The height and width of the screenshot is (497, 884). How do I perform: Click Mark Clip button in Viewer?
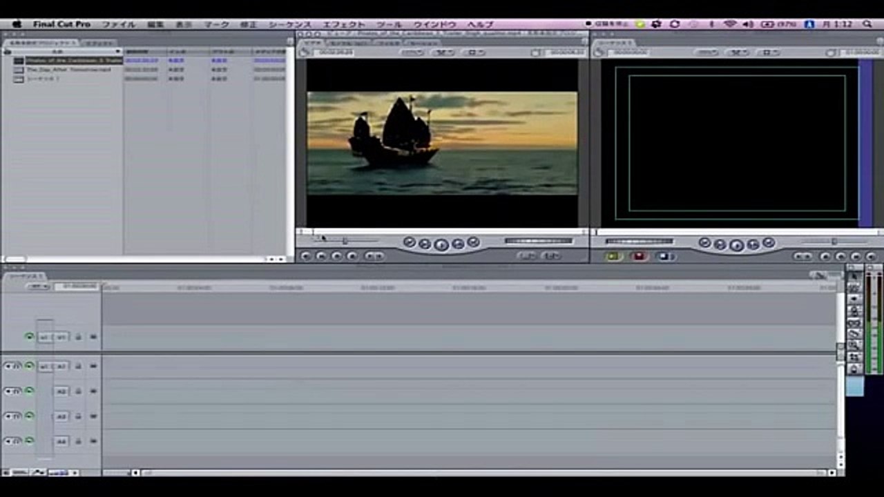(x=321, y=256)
